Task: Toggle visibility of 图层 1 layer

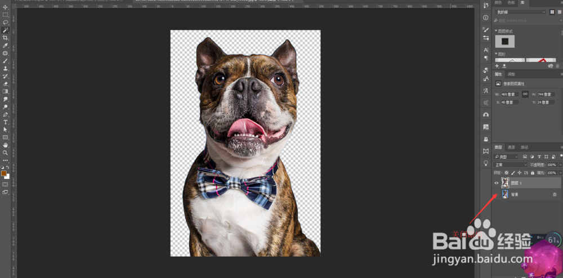Action: tap(497, 183)
